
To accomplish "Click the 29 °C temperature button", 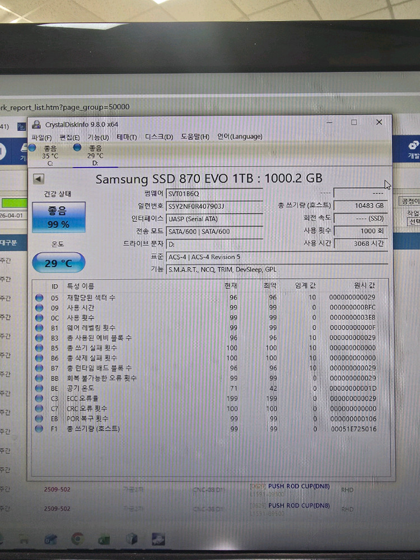I will [59, 263].
